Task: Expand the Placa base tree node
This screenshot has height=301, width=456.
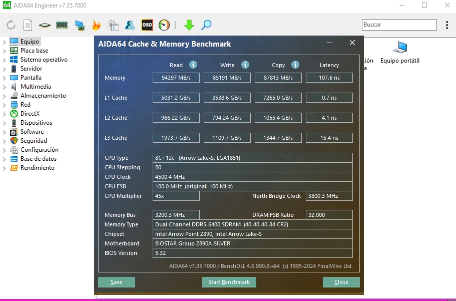Action: 4,51
